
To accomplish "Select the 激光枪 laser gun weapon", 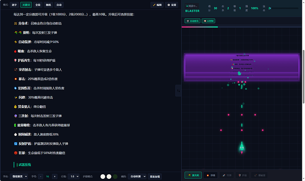I will tap(193, 175).
